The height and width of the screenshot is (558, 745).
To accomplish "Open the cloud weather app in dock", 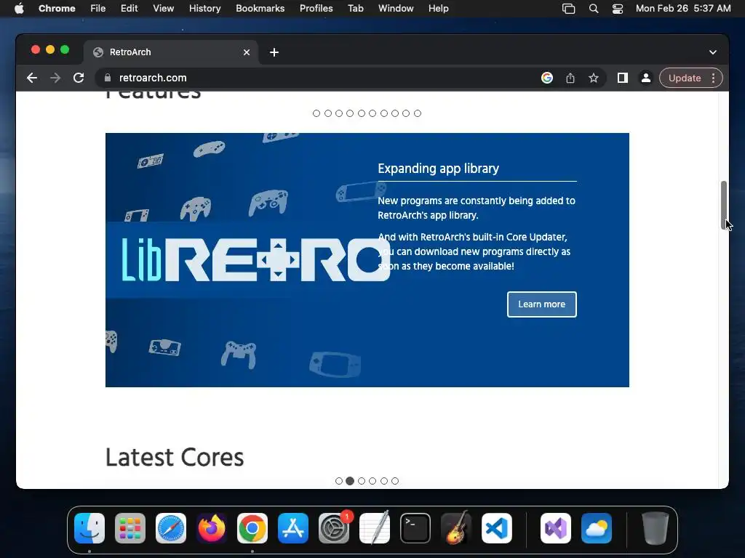I will coord(597,528).
